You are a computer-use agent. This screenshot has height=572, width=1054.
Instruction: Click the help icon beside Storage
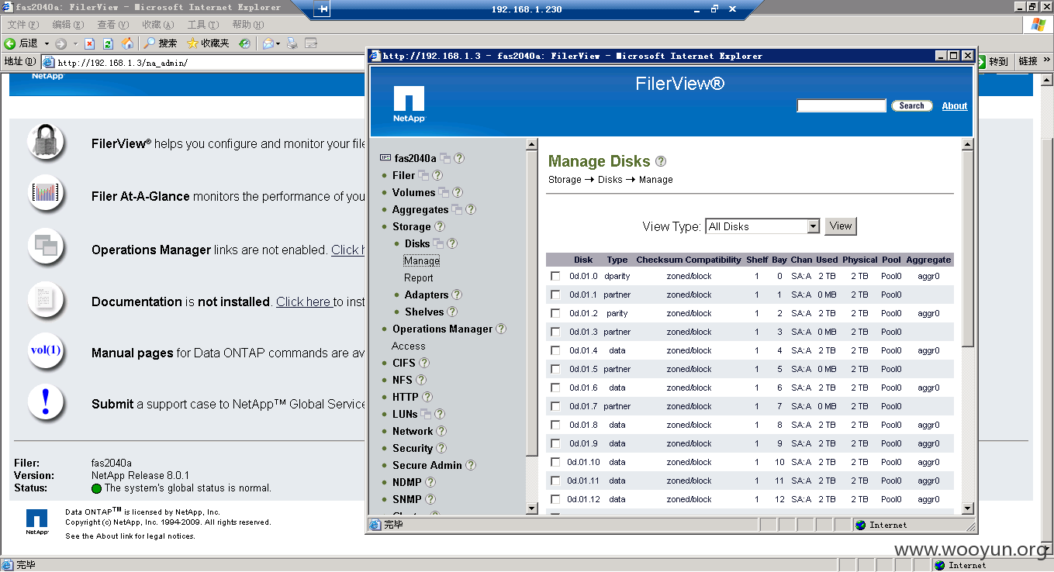[440, 226]
